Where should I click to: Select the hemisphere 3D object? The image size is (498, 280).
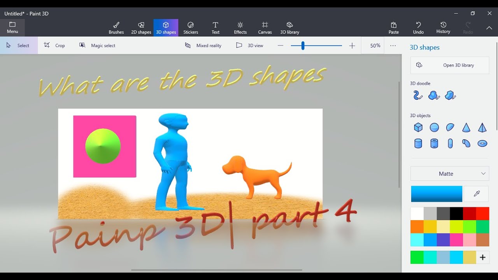click(450, 127)
